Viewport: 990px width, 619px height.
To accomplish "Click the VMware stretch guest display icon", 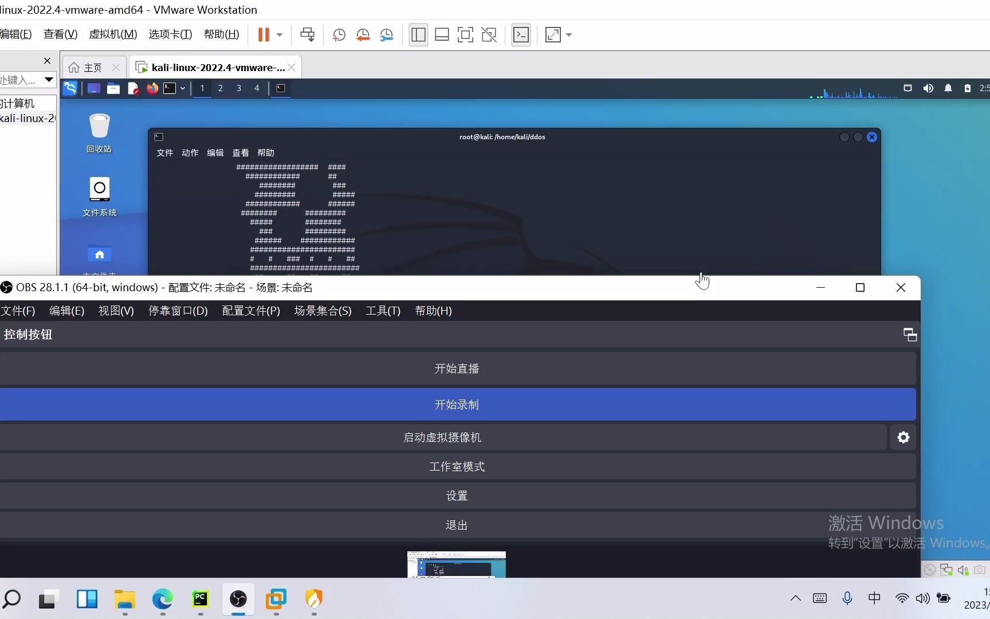I will tap(553, 35).
